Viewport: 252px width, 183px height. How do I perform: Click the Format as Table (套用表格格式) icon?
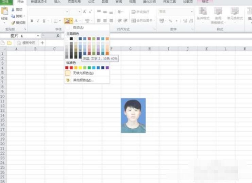pyautogui.click(x=218, y=11)
